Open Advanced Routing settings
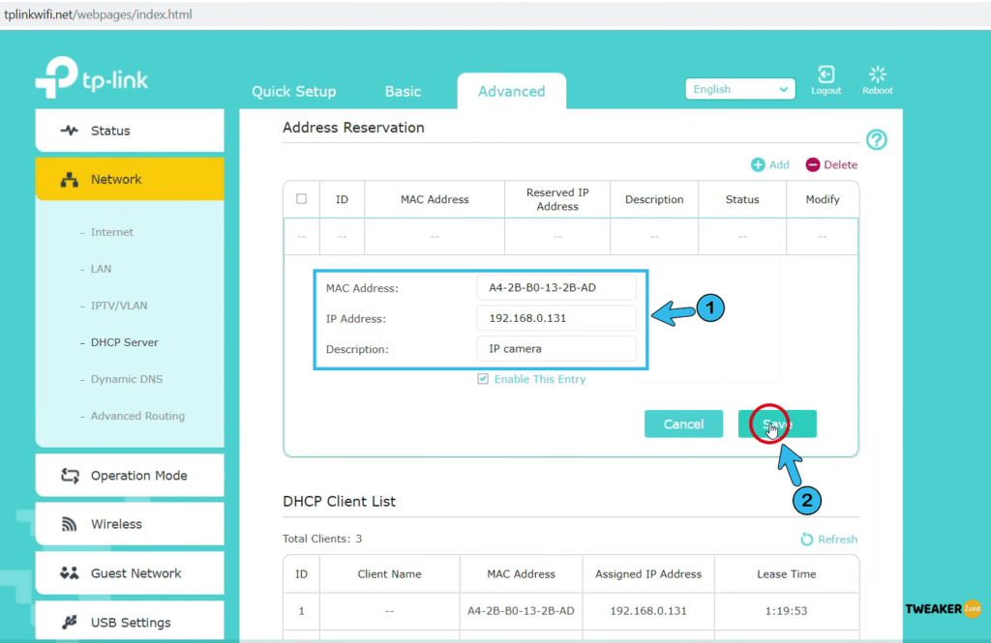991x643 pixels. tap(137, 416)
